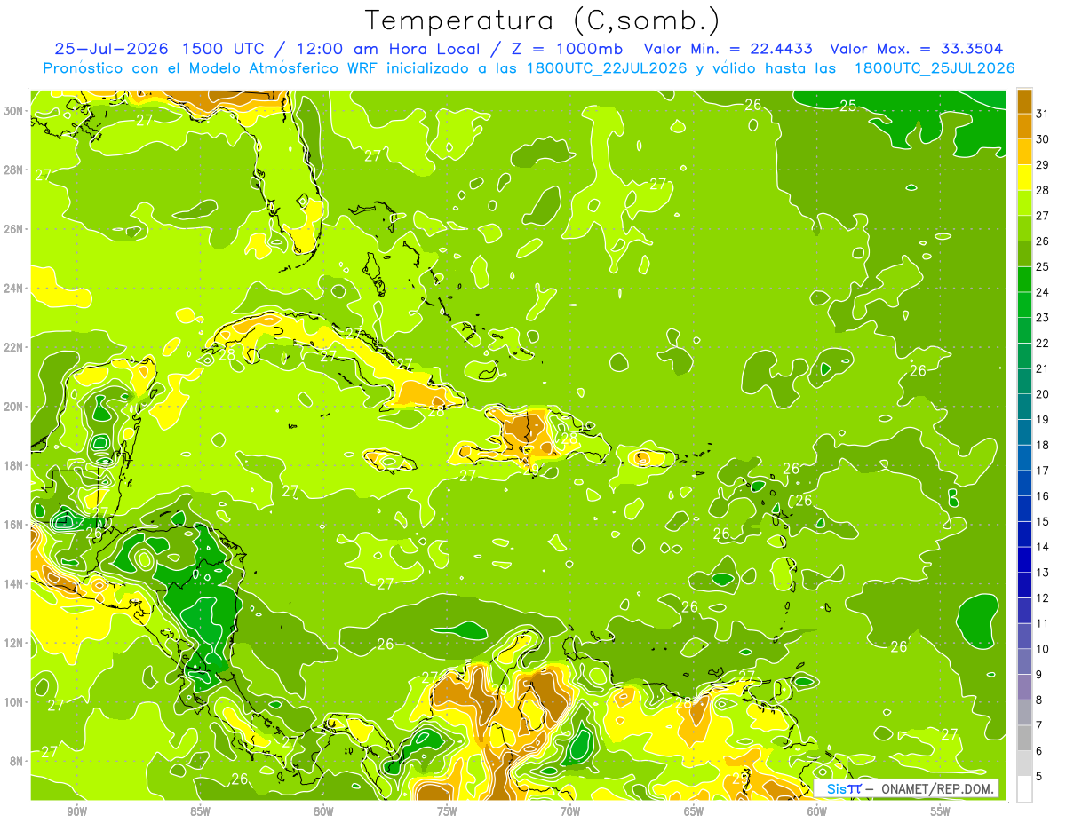Click the '55W' longitude axis label

[x=941, y=811]
